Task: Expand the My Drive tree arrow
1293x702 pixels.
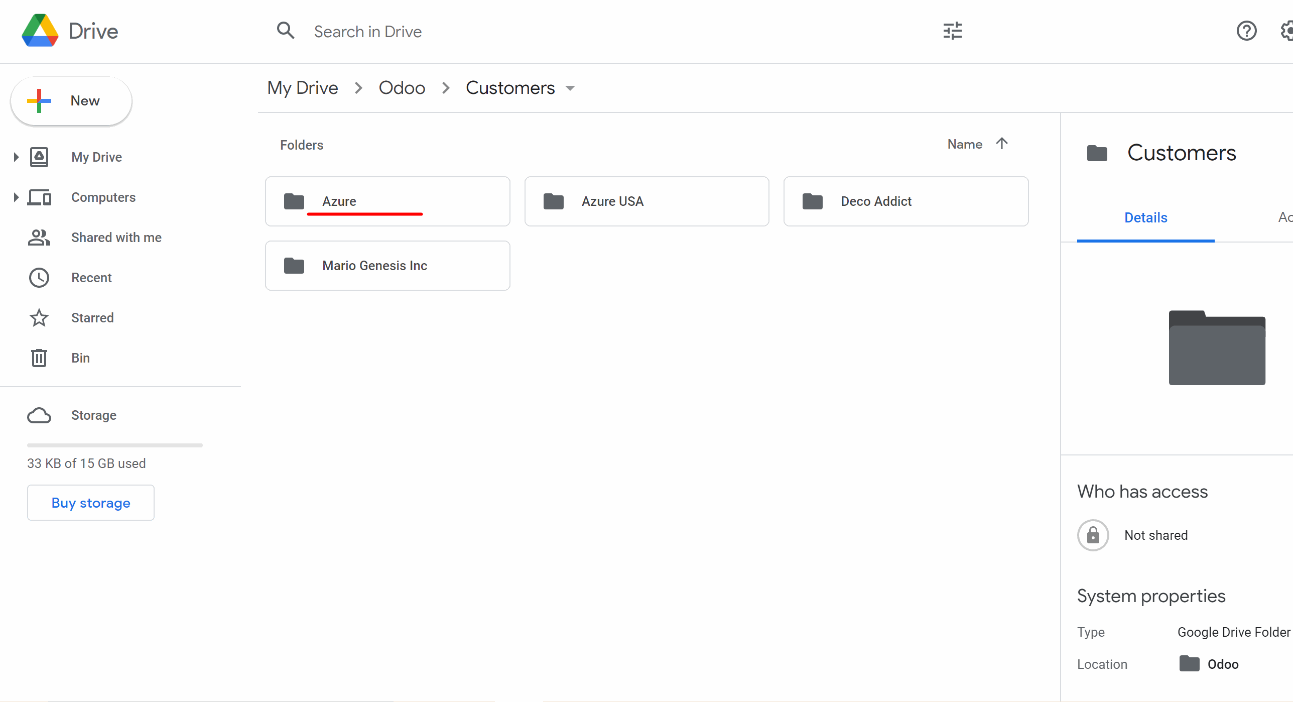Action: pyautogui.click(x=16, y=157)
